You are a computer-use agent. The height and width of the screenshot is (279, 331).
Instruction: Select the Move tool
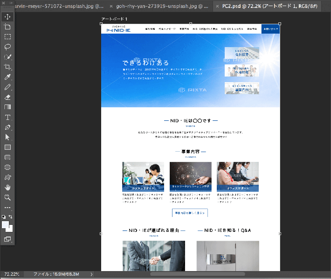point(7,17)
